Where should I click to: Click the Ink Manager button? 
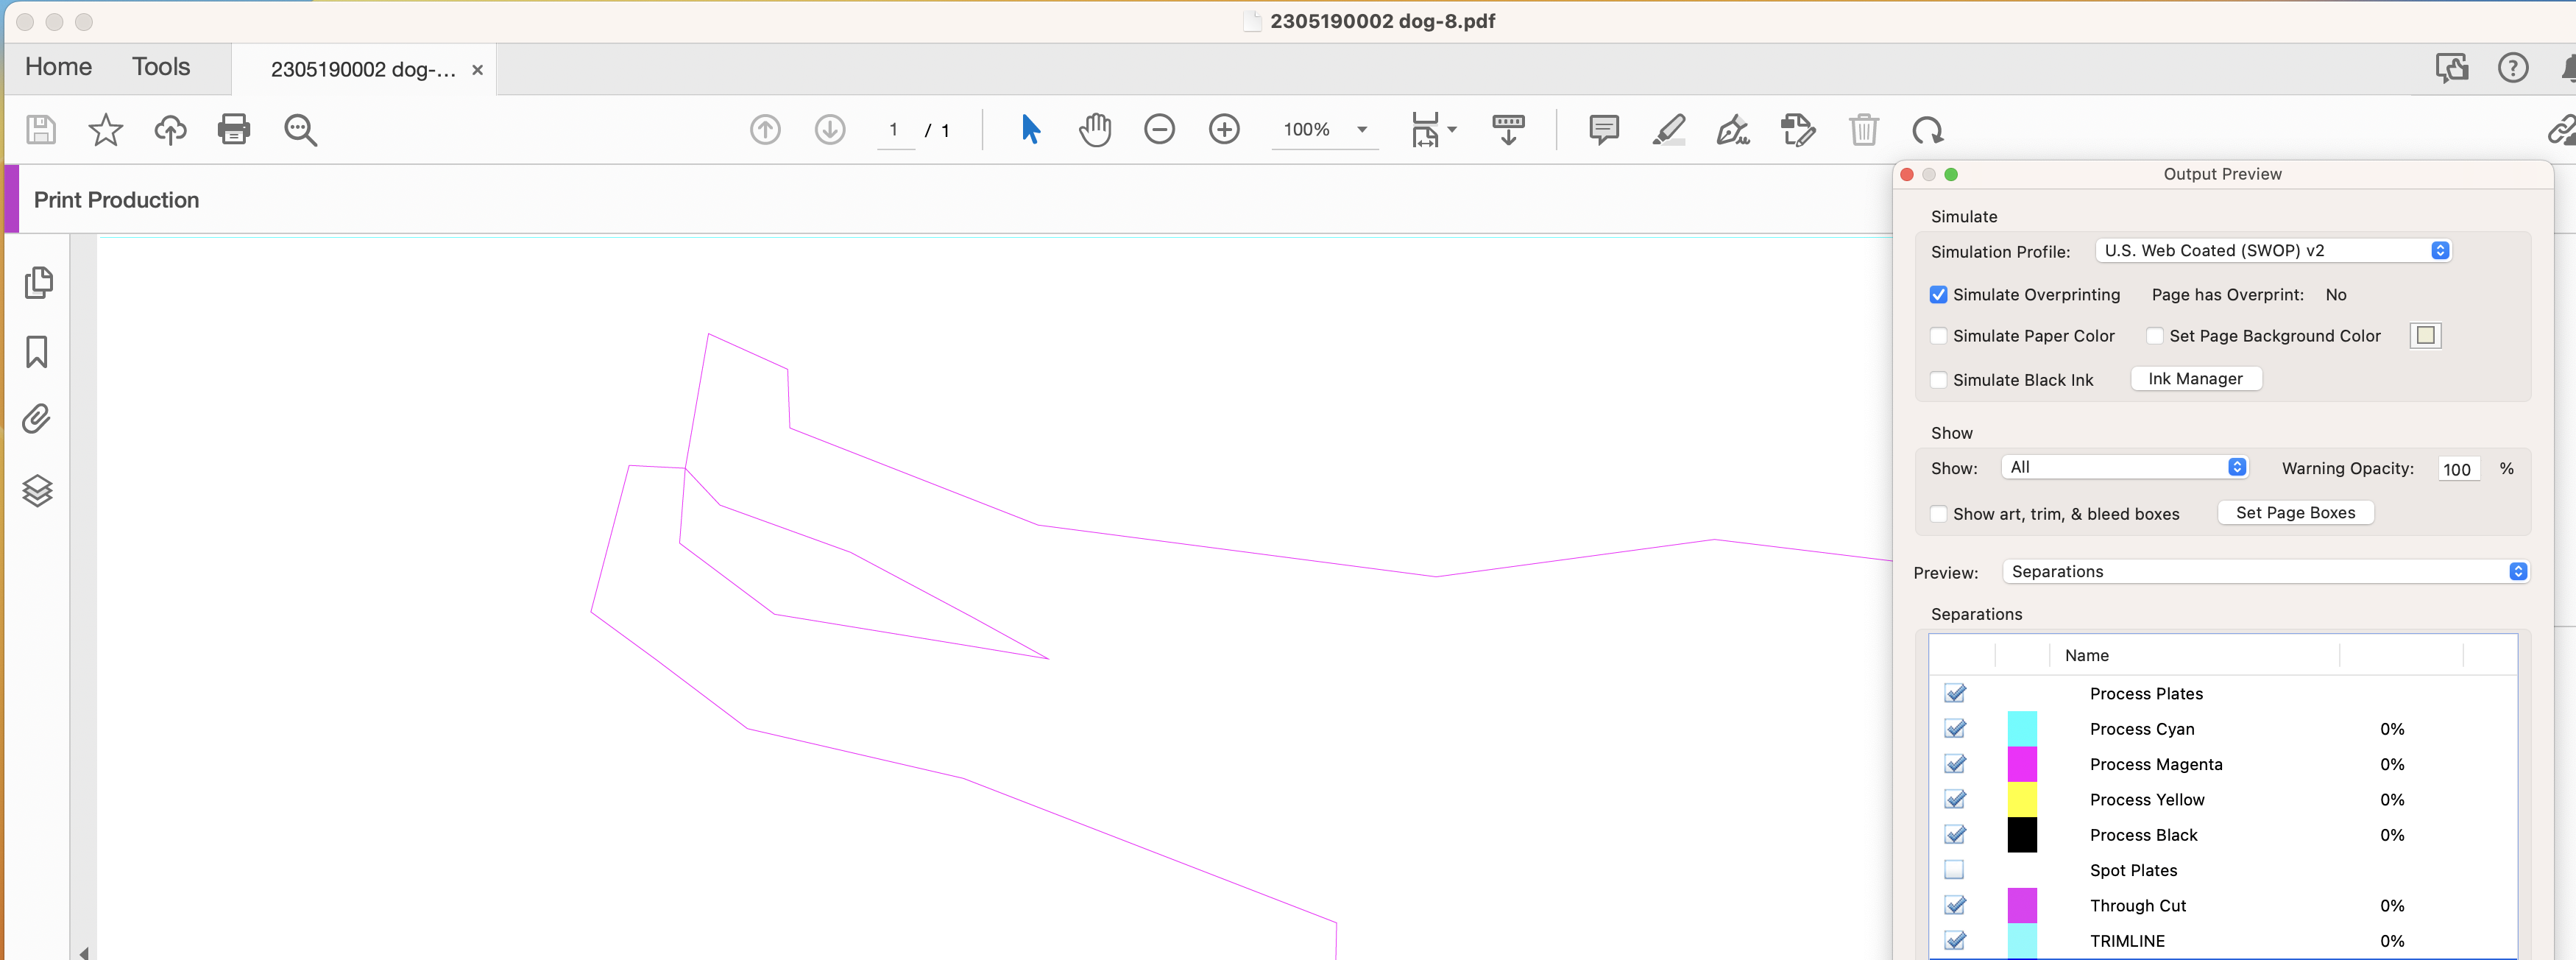point(2196,379)
